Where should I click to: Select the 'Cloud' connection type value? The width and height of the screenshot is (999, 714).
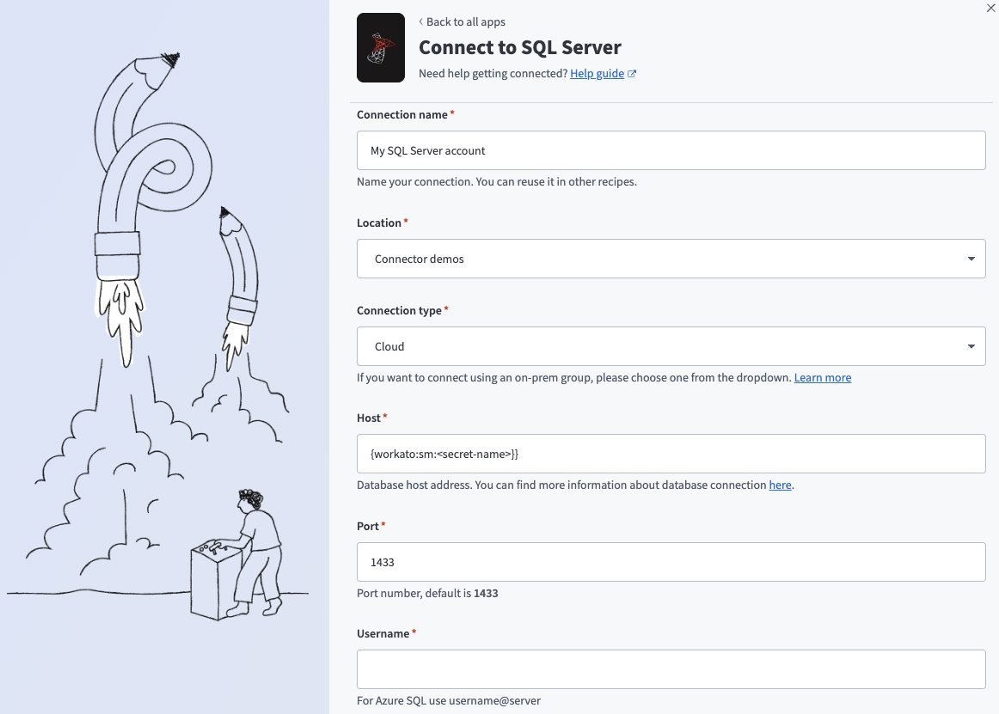coord(389,346)
